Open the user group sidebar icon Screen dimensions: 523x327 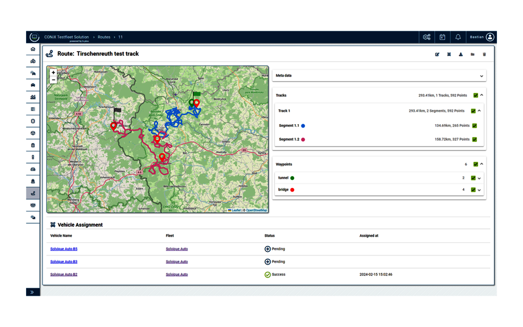tap(33, 205)
